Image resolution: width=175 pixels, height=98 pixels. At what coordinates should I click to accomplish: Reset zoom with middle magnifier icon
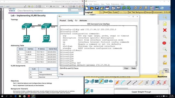point(140,8)
